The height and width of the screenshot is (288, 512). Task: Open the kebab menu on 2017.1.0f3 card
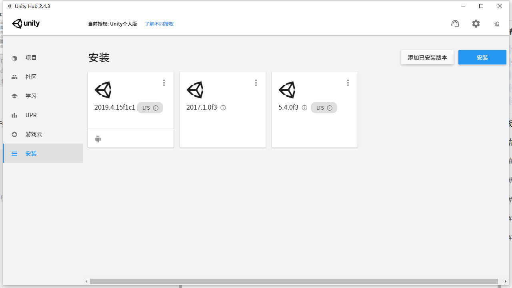[x=256, y=83]
